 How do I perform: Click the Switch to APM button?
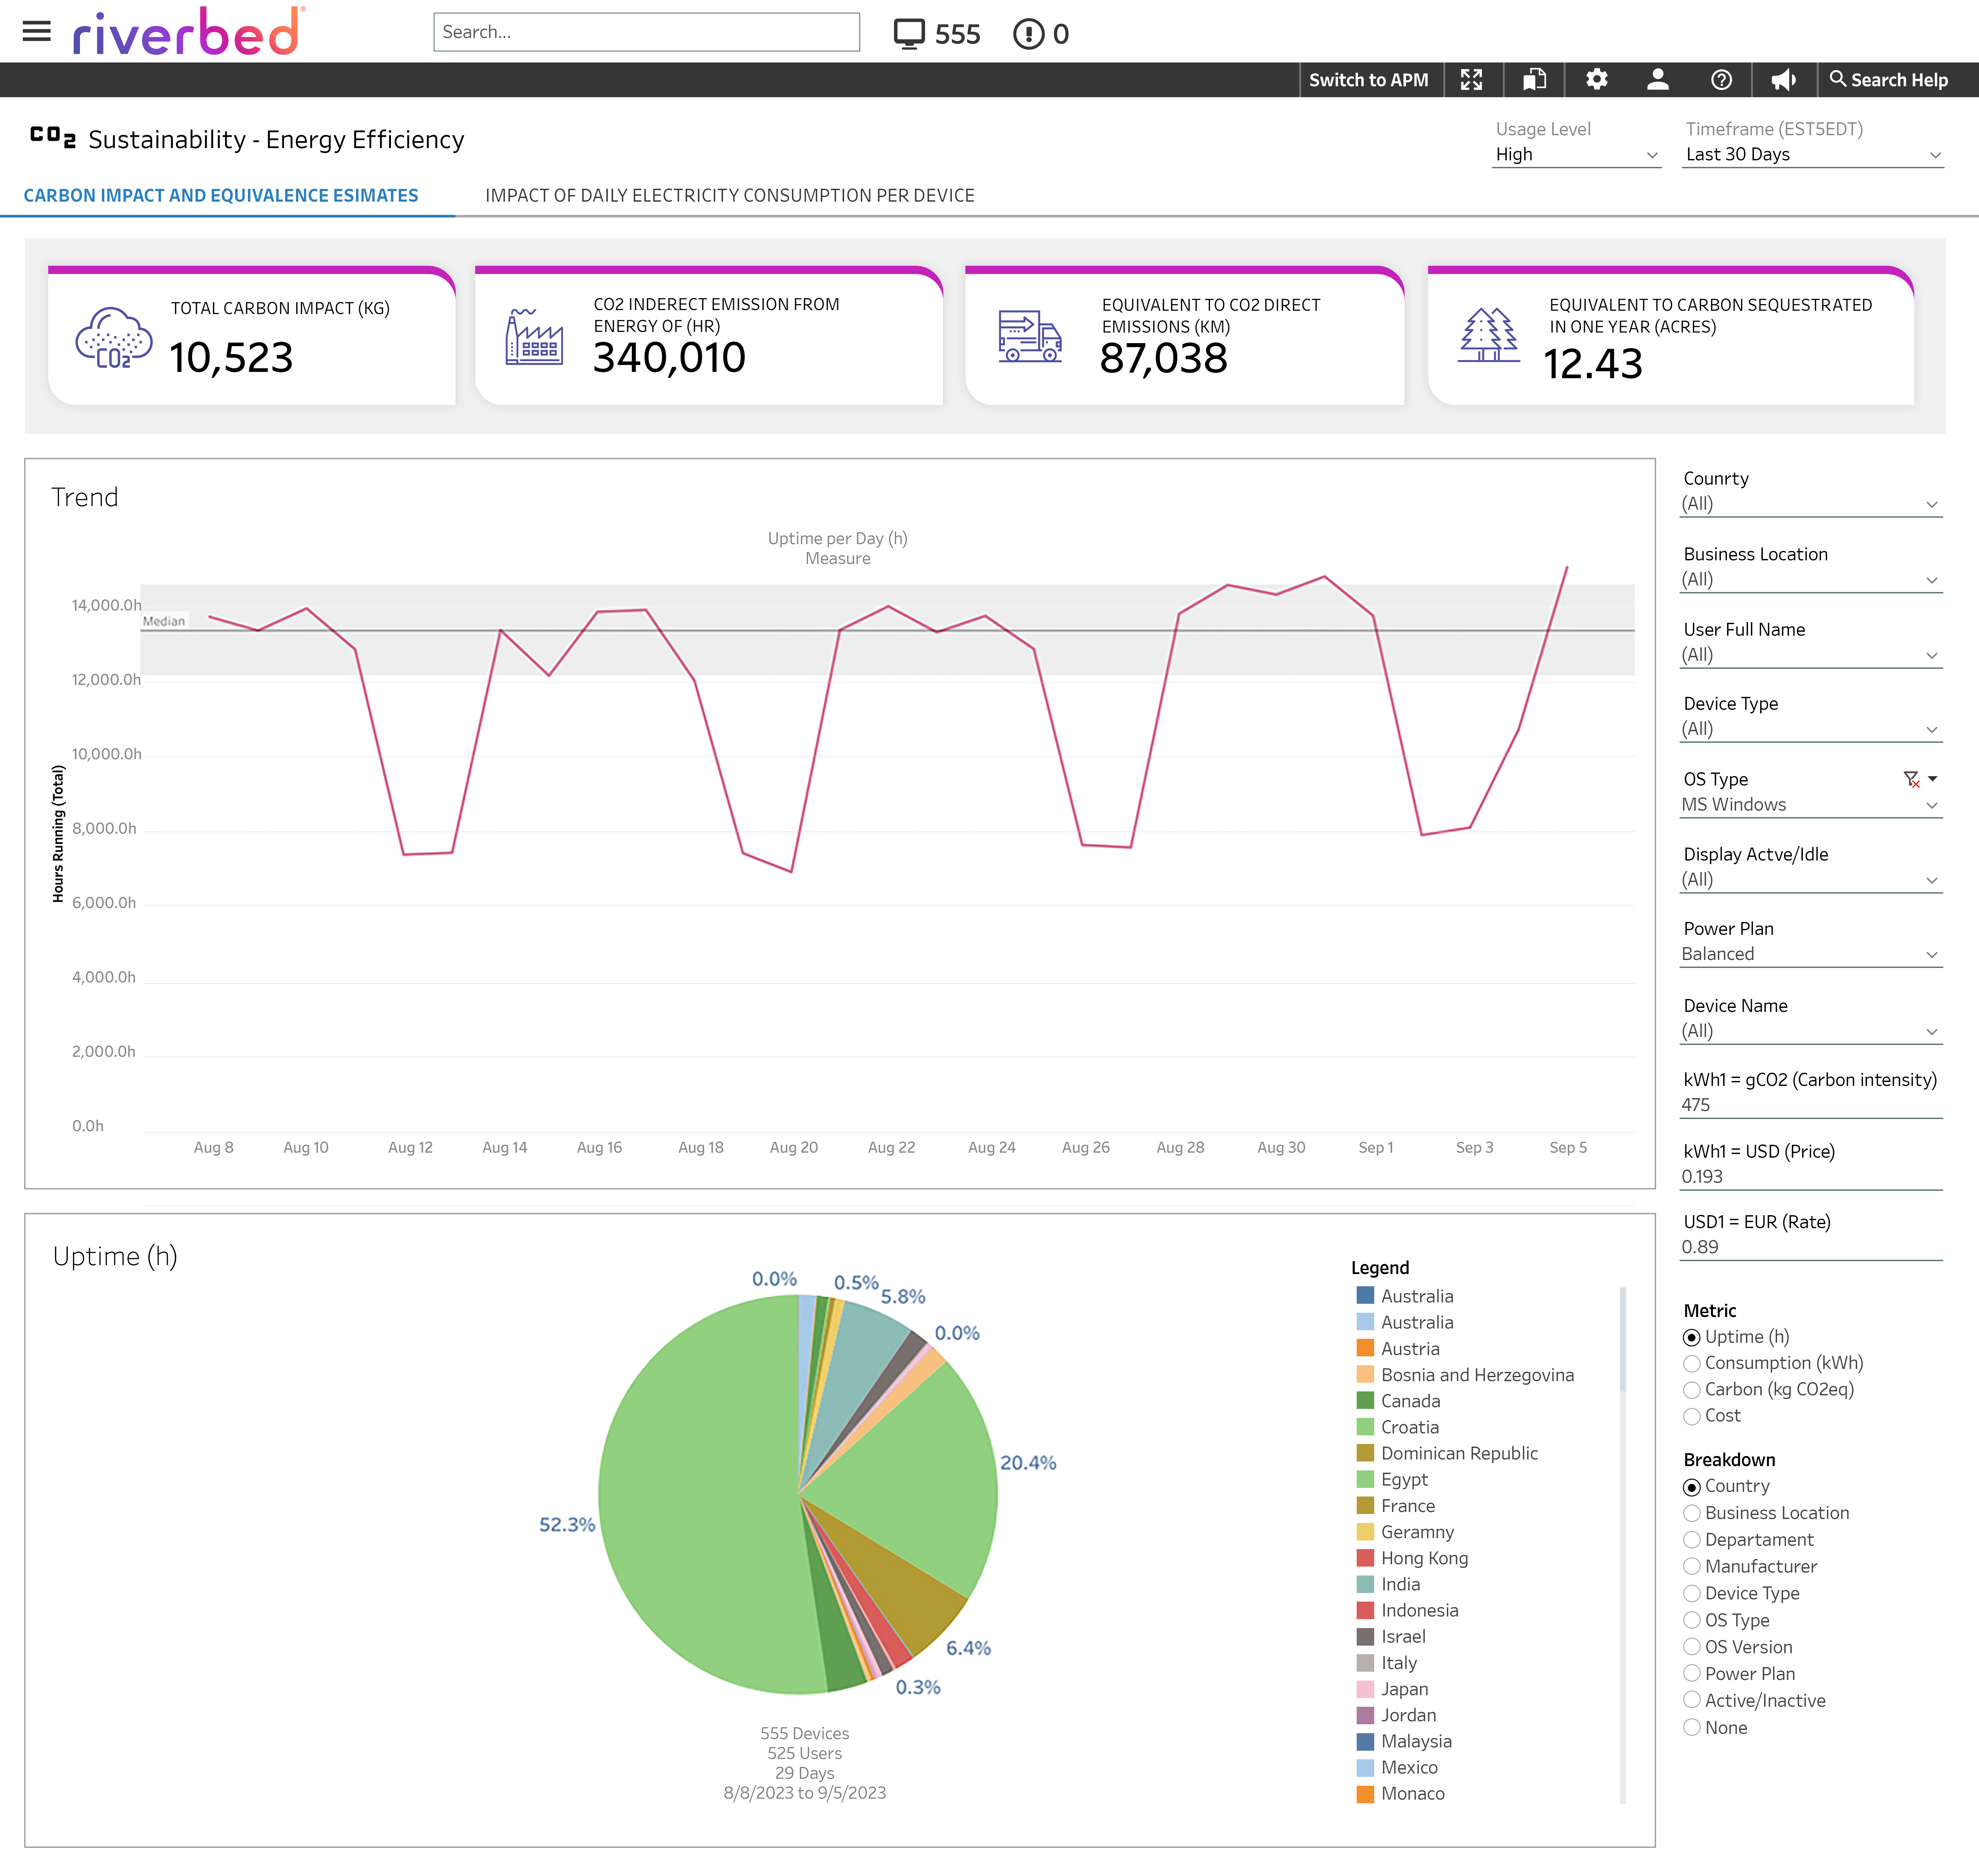tap(1368, 80)
